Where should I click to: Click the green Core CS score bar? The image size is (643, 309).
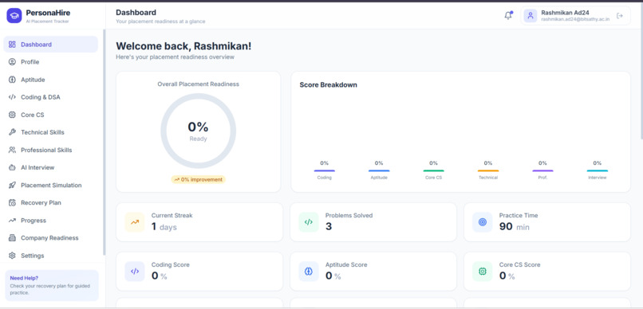(433, 170)
